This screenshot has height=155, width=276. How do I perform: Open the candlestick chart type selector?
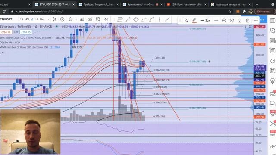point(55,19)
